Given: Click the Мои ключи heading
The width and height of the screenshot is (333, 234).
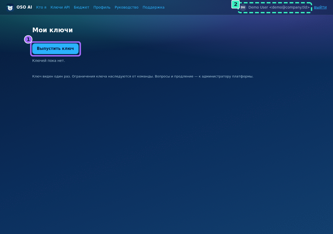Looking at the screenshot, I should click(53, 30).
